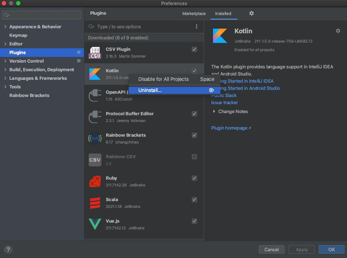This screenshot has width=347, height=258.
Task: Select the Vue.js plugin row
Action: coord(144,224)
